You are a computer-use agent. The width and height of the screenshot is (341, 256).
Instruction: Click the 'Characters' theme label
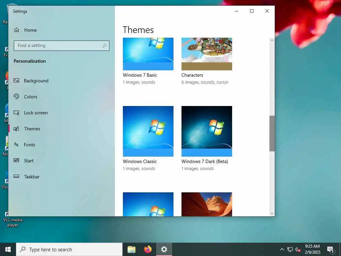pos(192,75)
